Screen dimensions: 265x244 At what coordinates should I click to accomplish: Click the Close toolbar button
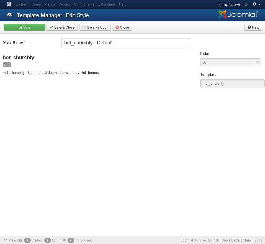click(122, 27)
